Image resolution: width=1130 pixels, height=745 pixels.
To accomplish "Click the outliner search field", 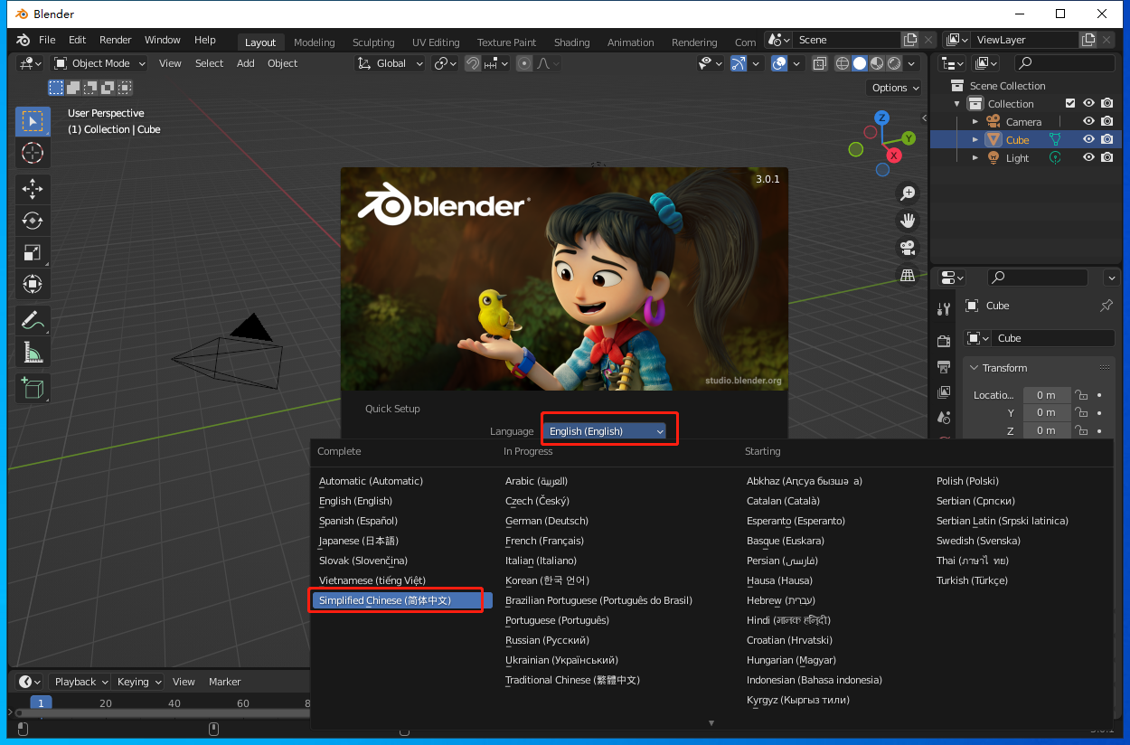I will click(1065, 63).
